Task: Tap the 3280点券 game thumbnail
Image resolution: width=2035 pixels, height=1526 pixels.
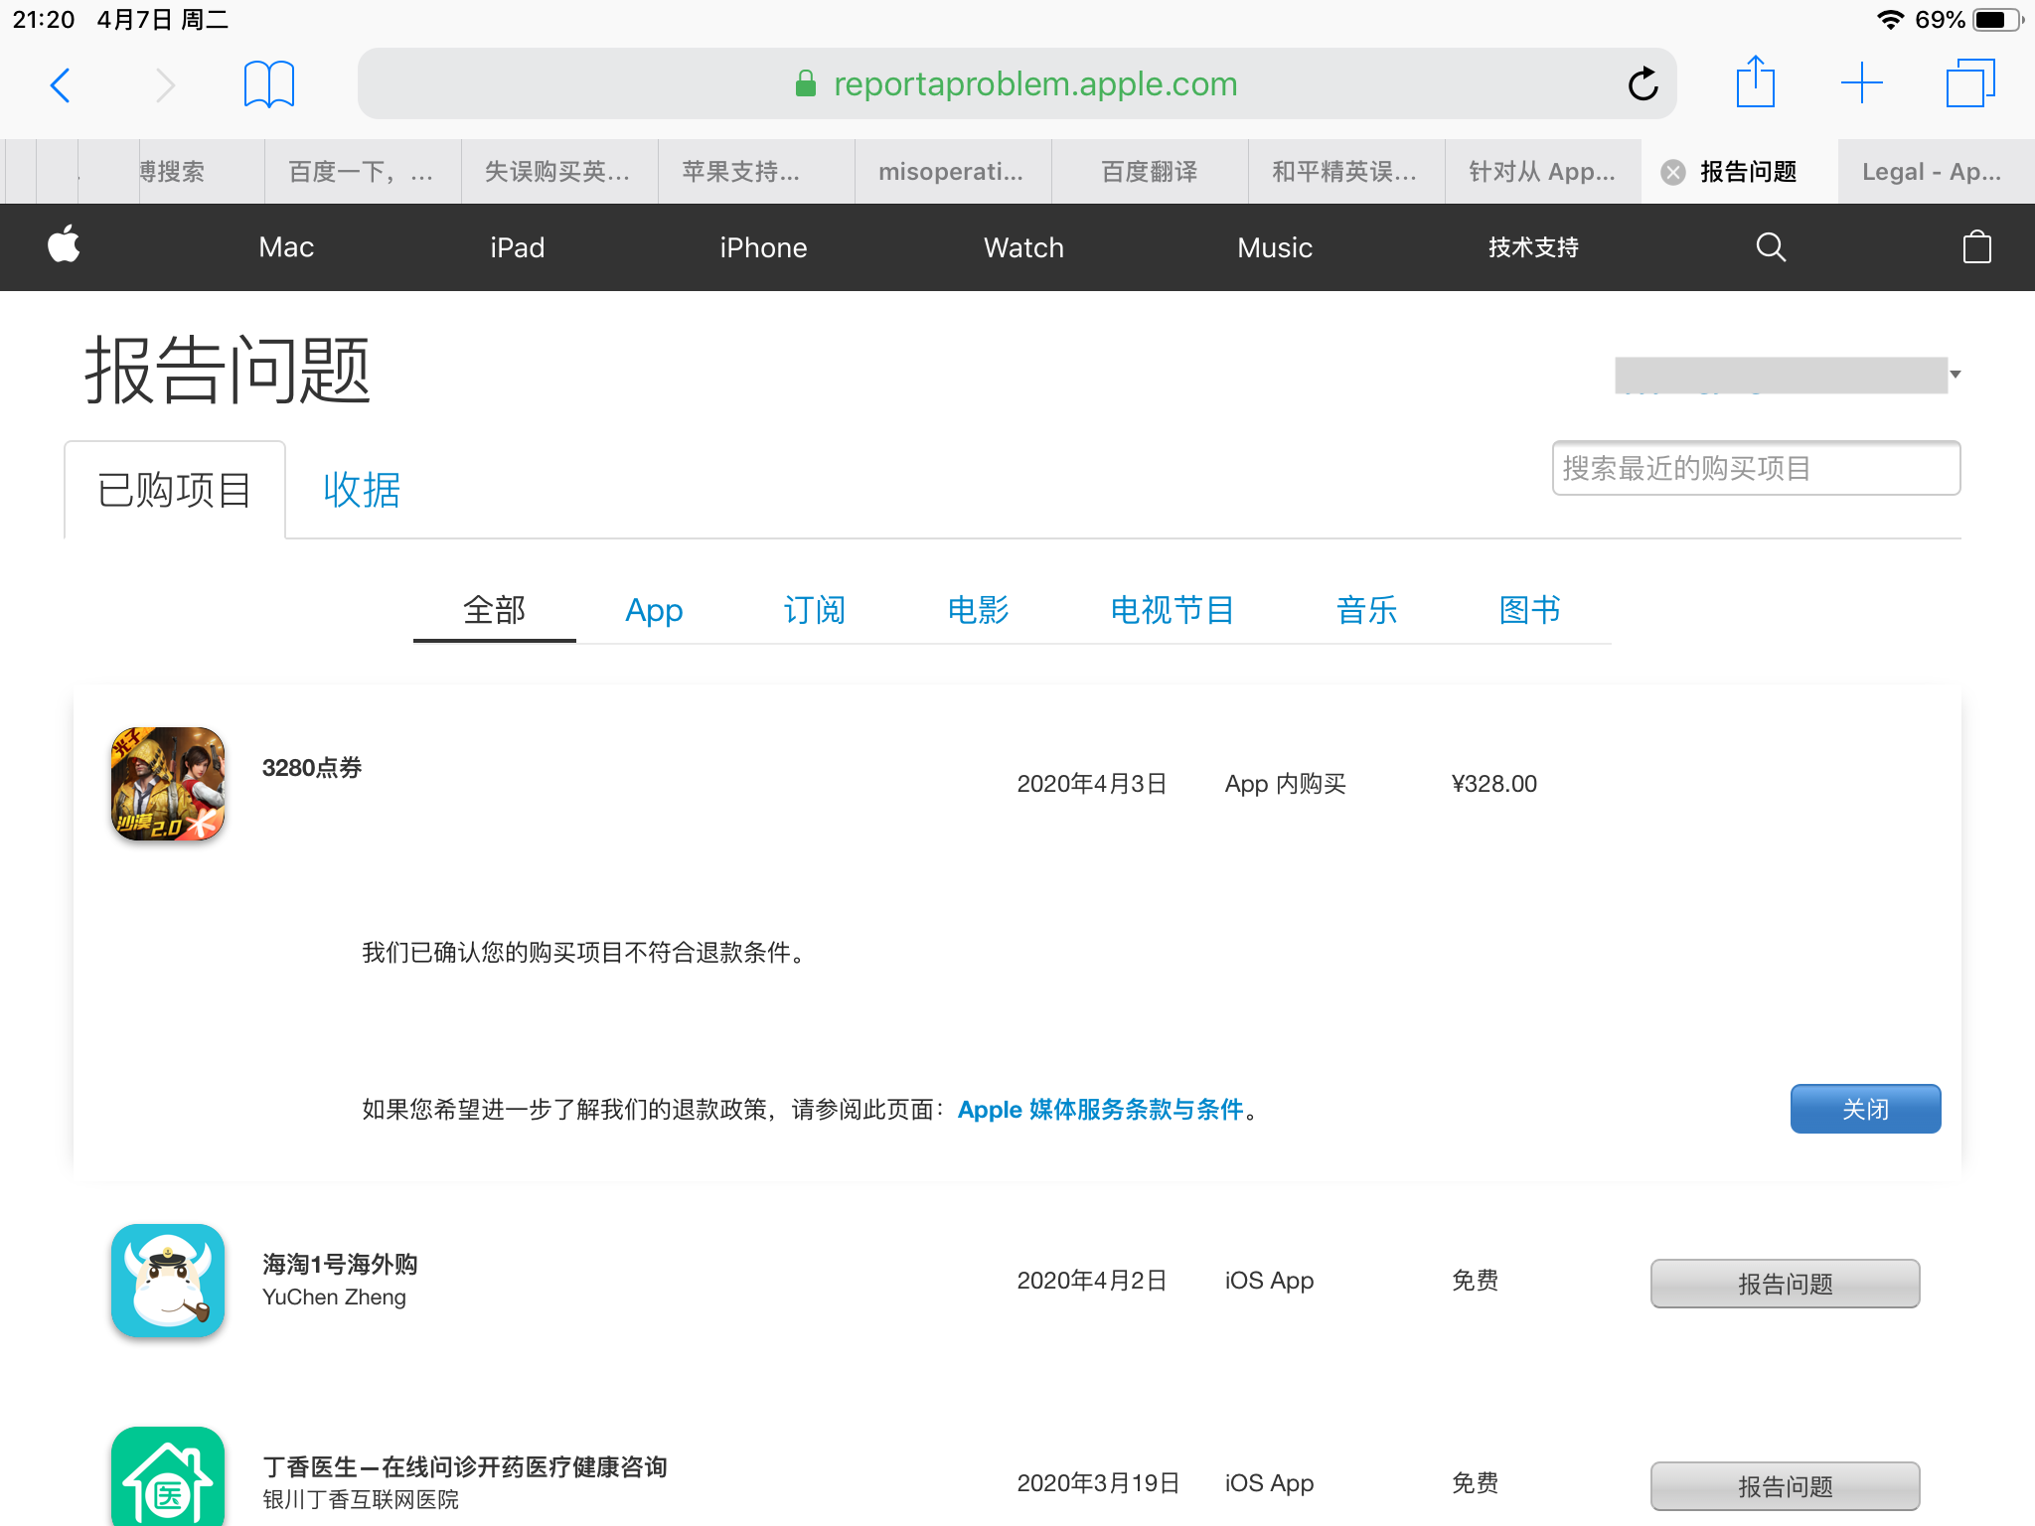Action: 168,784
